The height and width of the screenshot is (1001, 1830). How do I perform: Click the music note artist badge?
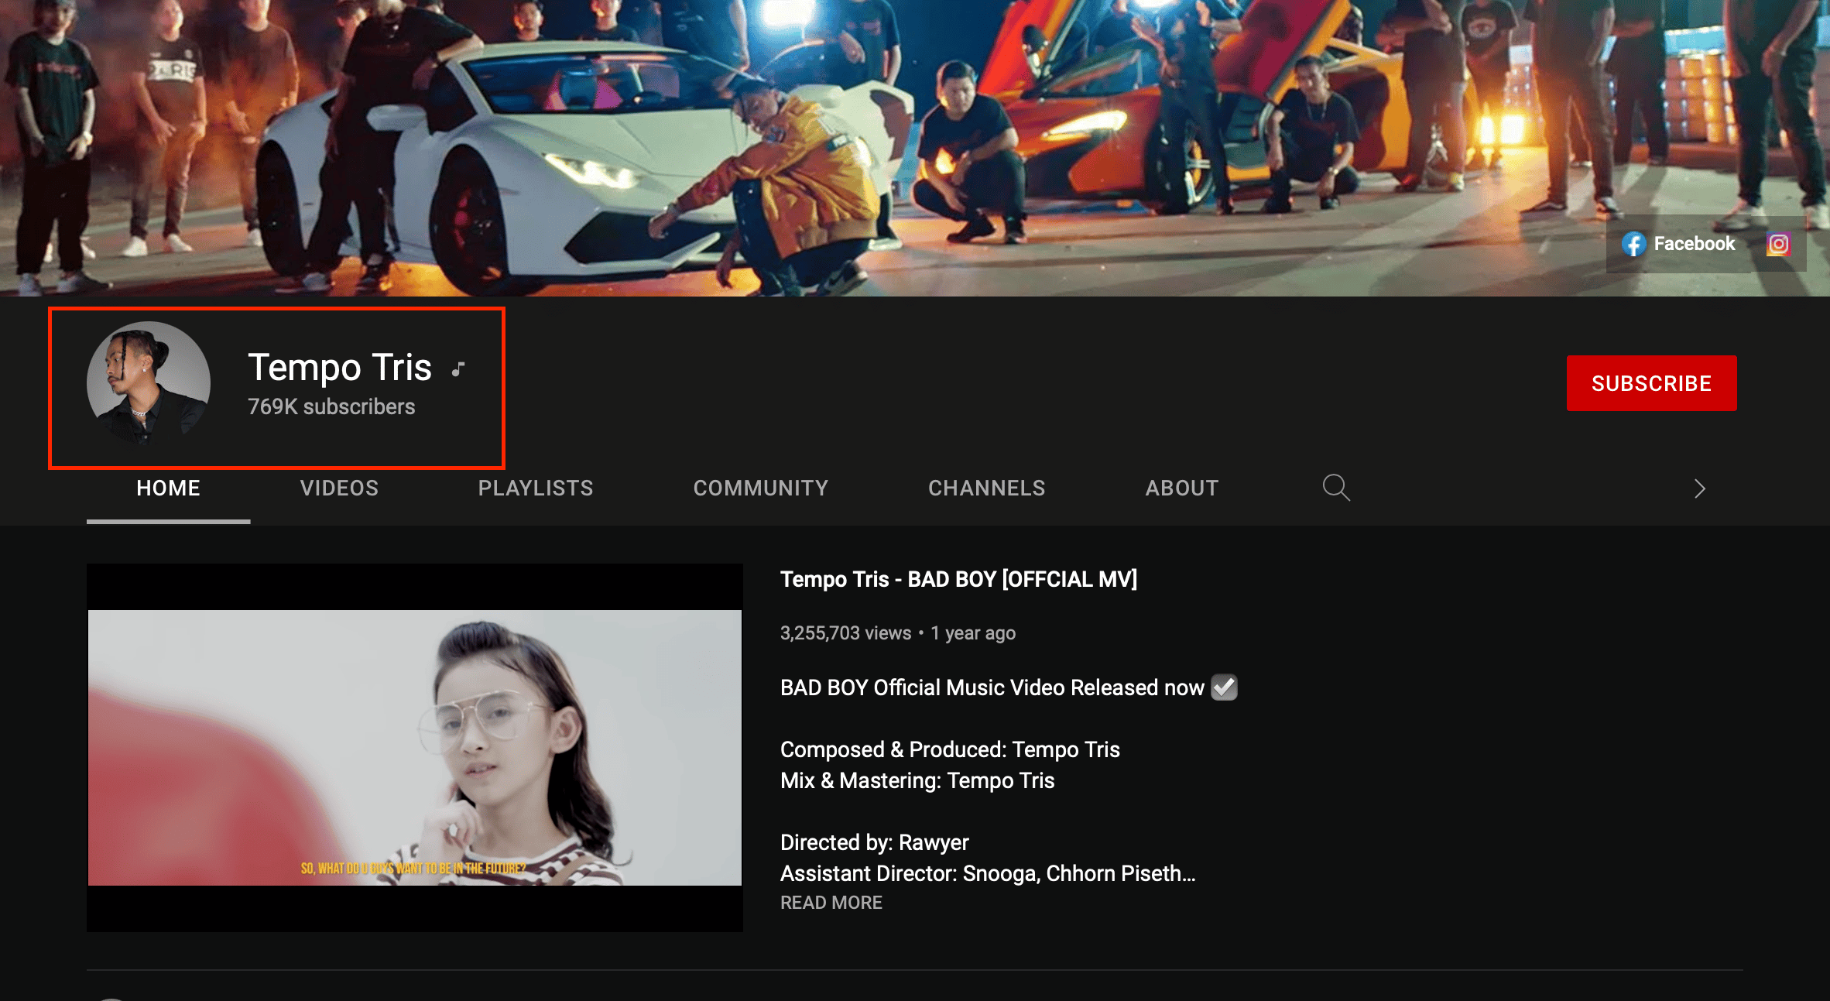(458, 369)
